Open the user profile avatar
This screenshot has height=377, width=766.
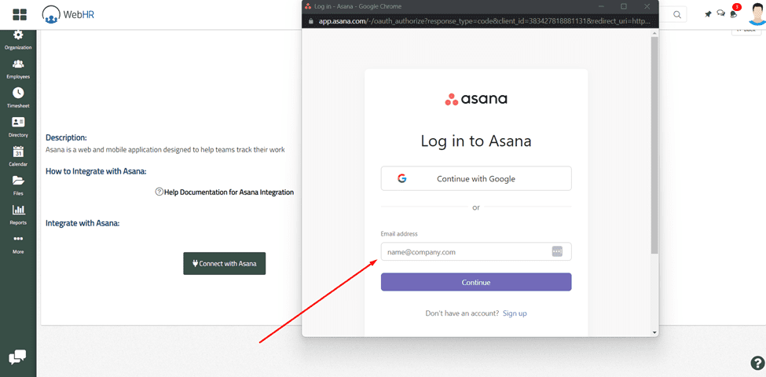(x=757, y=14)
